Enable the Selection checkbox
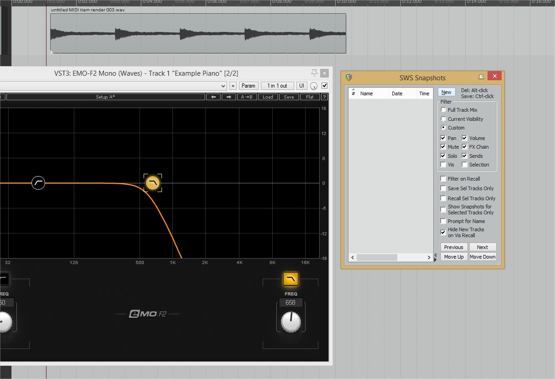This screenshot has width=555, height=379. [x=475, y=165]
